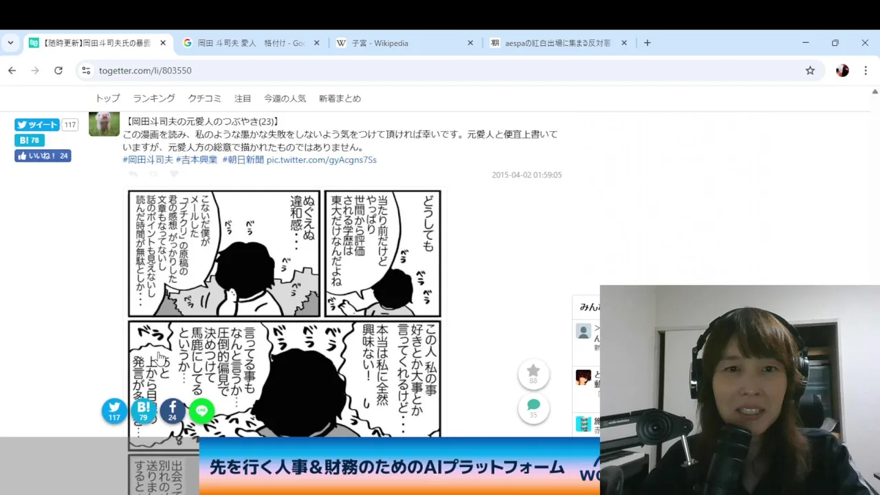The width and height of the screenshot is (880, 495).
Task: Reload the current page
Action: (x=58, y=70)
